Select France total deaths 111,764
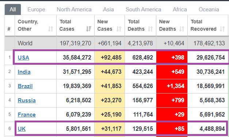Viewport: 229px width, 137px height. [143, 115]
